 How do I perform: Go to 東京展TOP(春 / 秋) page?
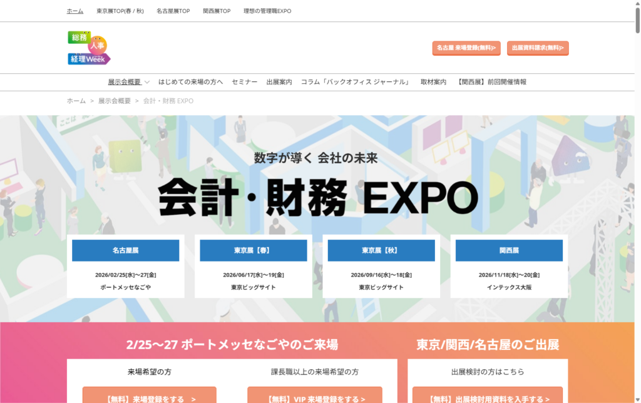(x=120, y=11)
